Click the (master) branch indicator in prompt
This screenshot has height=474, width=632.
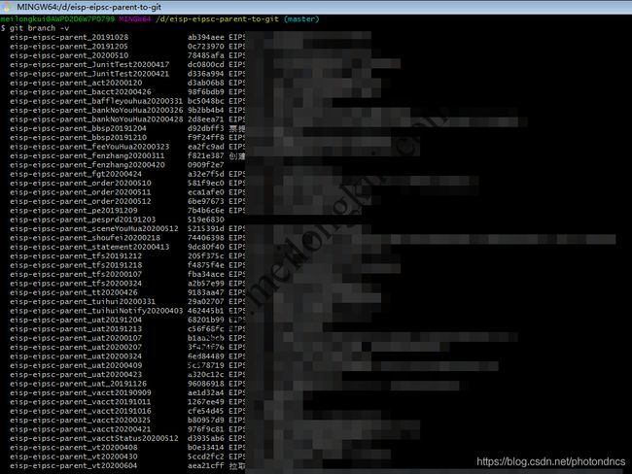click(301, 18)
